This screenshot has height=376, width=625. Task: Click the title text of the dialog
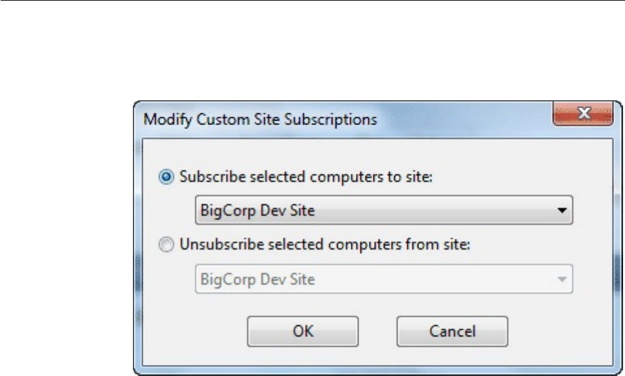(260, 120)
